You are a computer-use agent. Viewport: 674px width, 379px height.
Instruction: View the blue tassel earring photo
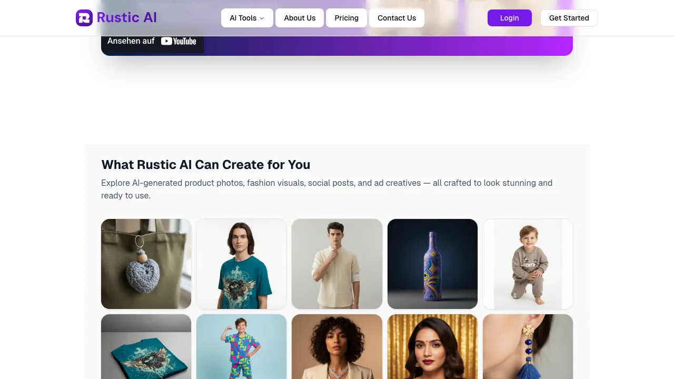(528, 346)
